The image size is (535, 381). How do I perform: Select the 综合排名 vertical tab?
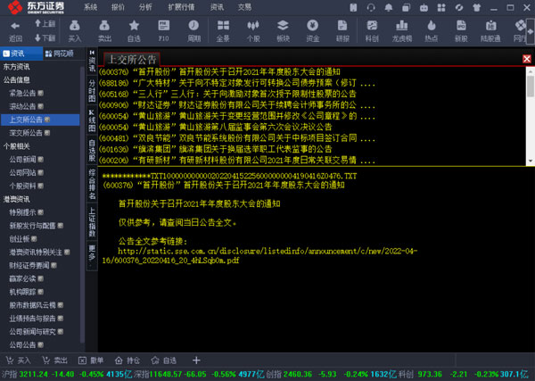[x=92, y=183]
